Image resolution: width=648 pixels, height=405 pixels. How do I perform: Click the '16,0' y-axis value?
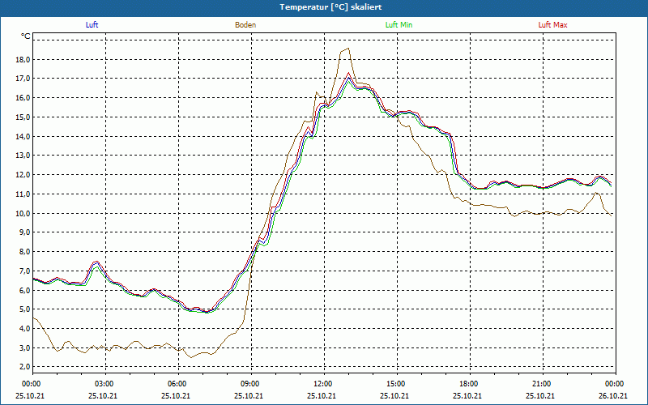pyautogui.click(x=23, y=98)
